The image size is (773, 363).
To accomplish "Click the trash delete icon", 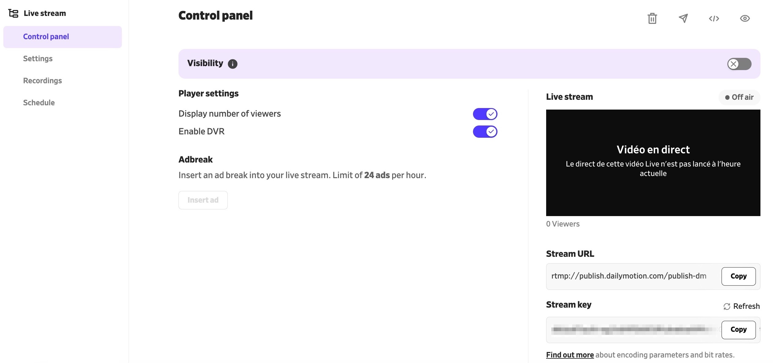I will click(x=652, y=18).
